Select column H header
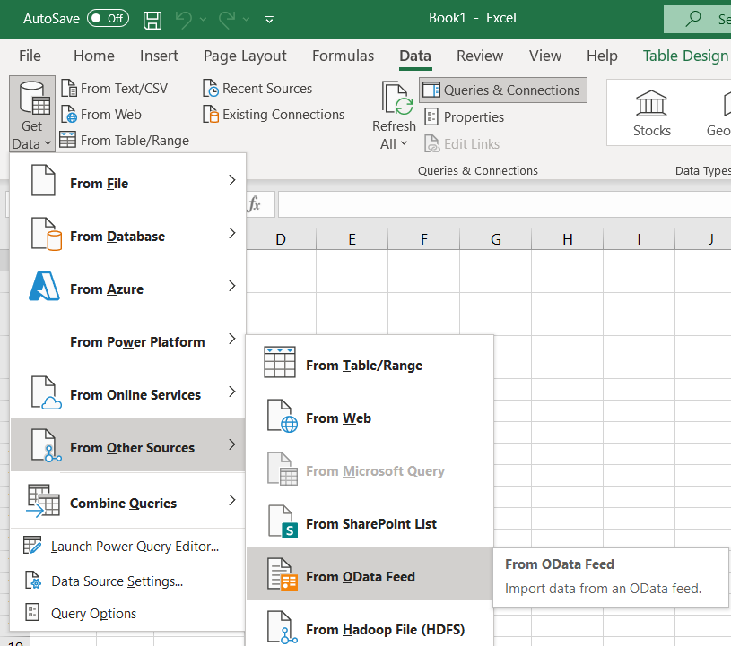 [568, 239]
